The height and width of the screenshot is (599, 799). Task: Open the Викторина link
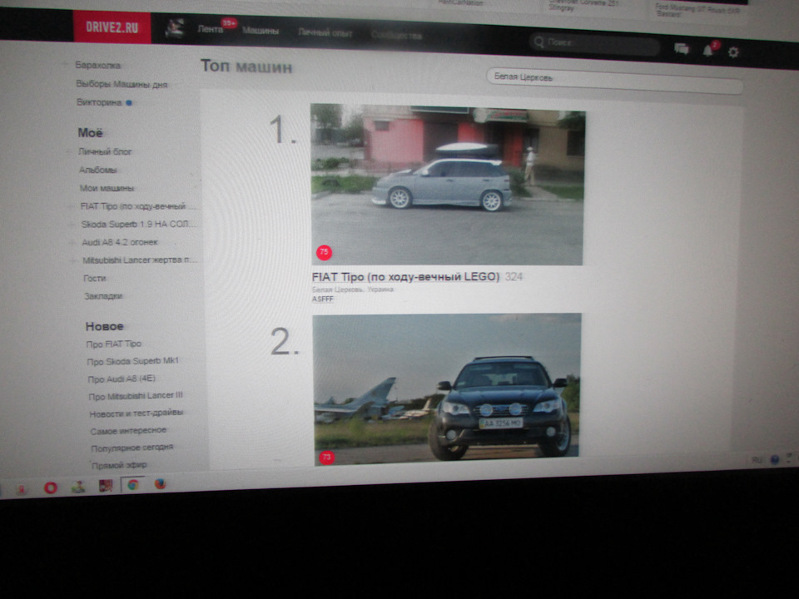tap(99, 102)
